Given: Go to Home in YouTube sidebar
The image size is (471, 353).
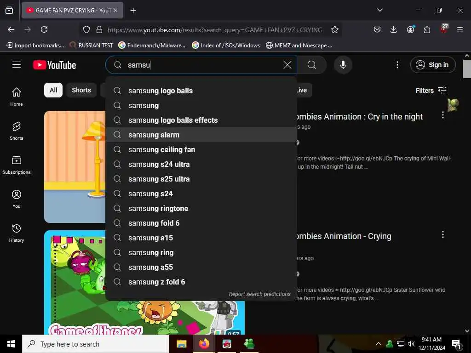Looking at the screenshot, I should (17, 97).
